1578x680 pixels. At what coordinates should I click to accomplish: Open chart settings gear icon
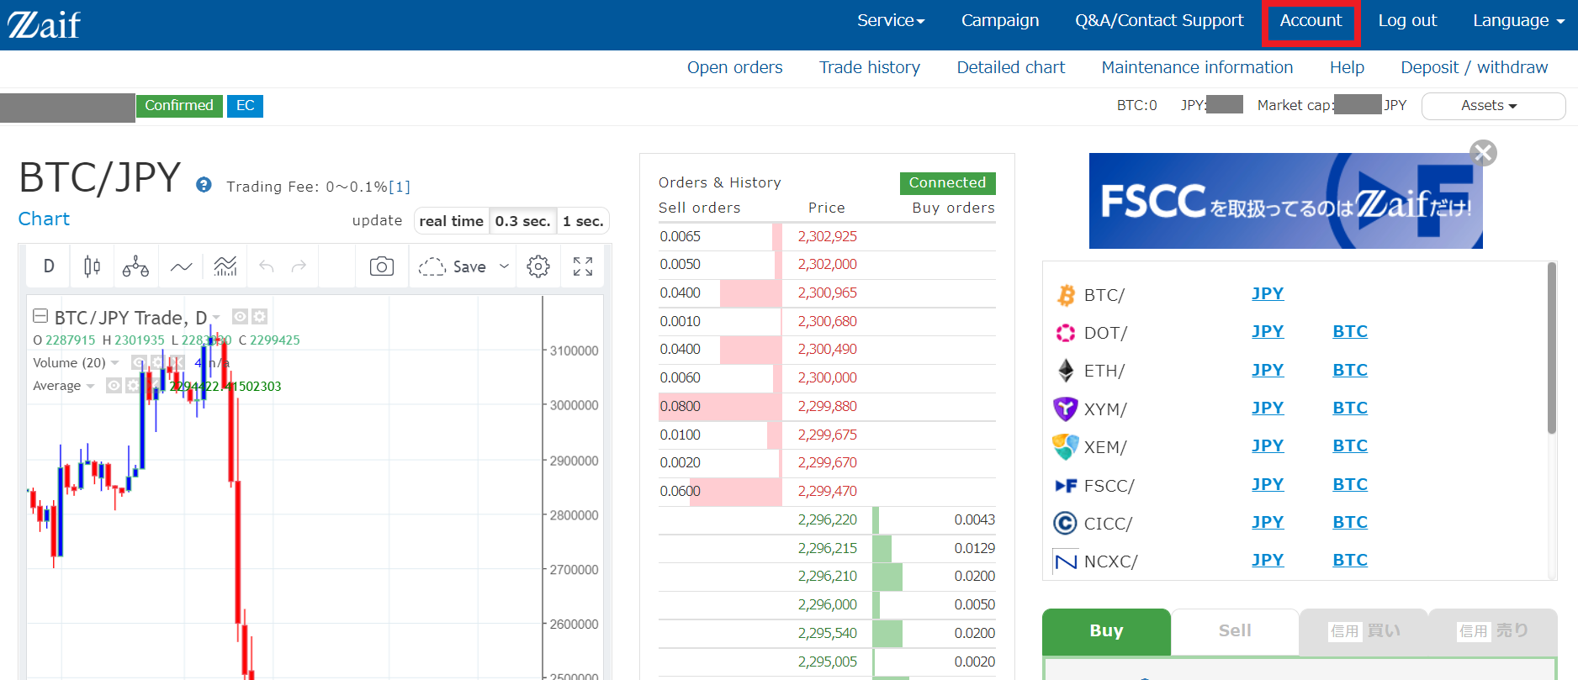tap(538, 266)
